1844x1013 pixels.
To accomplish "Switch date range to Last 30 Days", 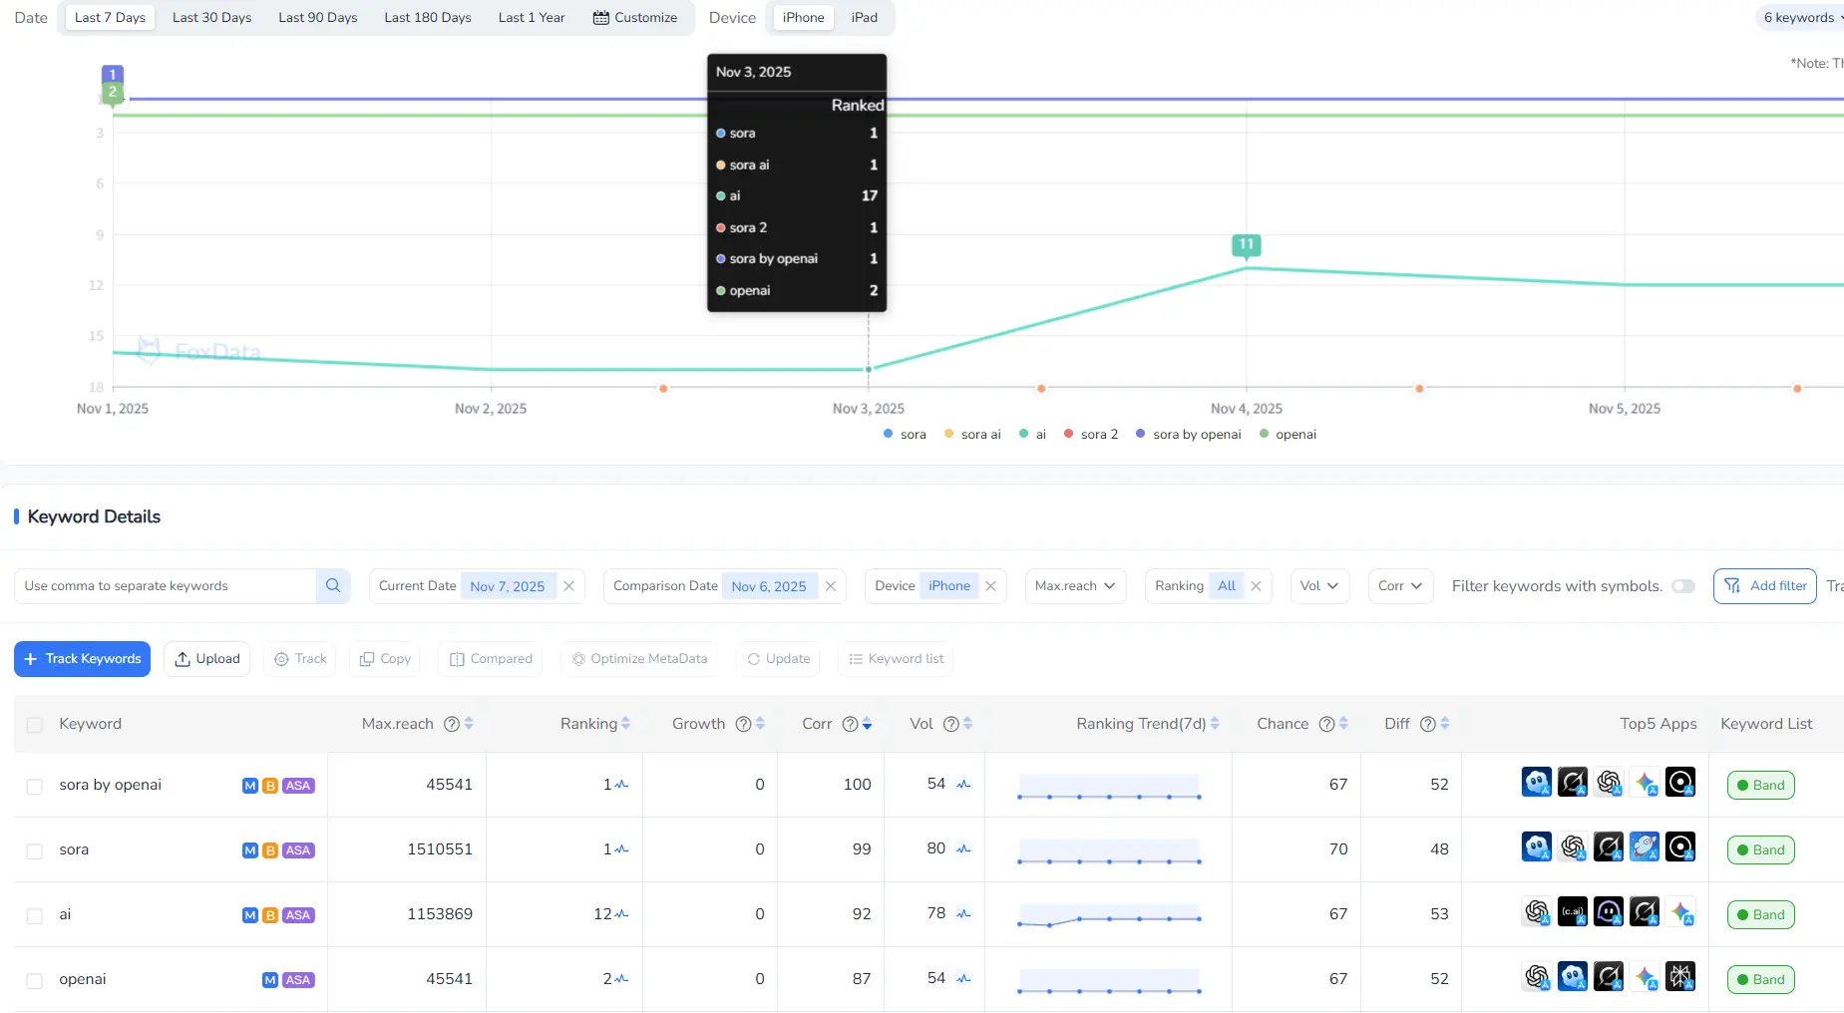I will (211, 18).
